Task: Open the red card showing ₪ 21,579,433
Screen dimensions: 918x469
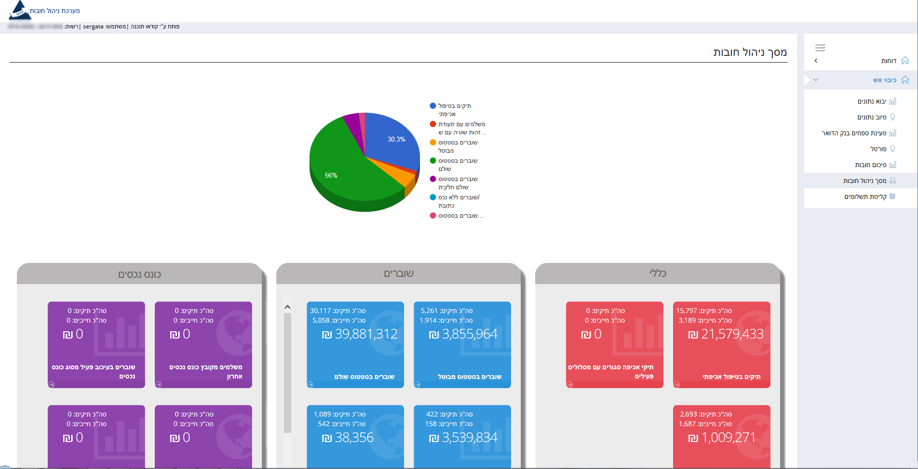Action: click(722, 345)
